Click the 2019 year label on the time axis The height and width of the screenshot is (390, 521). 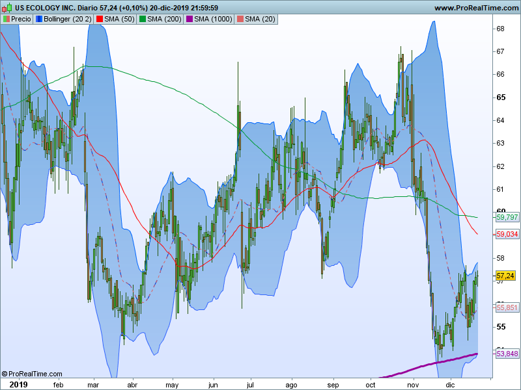[x=19, y=385]
